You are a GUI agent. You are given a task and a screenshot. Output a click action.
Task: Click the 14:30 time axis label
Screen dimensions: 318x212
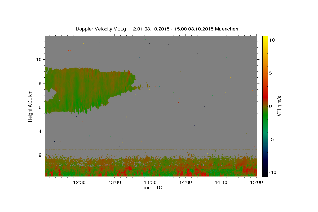click(221, 182)
